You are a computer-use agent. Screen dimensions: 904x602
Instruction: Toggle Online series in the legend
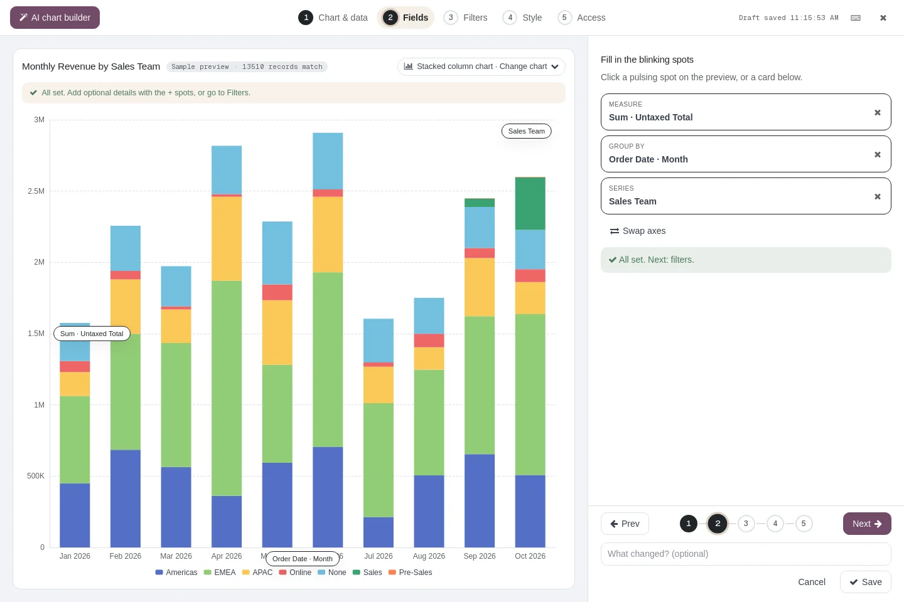point(295,573)
